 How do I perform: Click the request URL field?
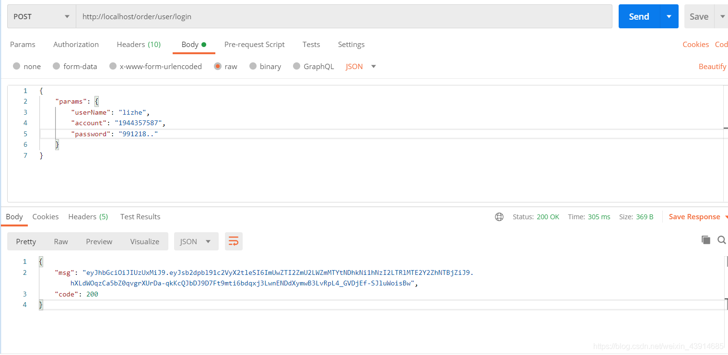coord(344,16)
